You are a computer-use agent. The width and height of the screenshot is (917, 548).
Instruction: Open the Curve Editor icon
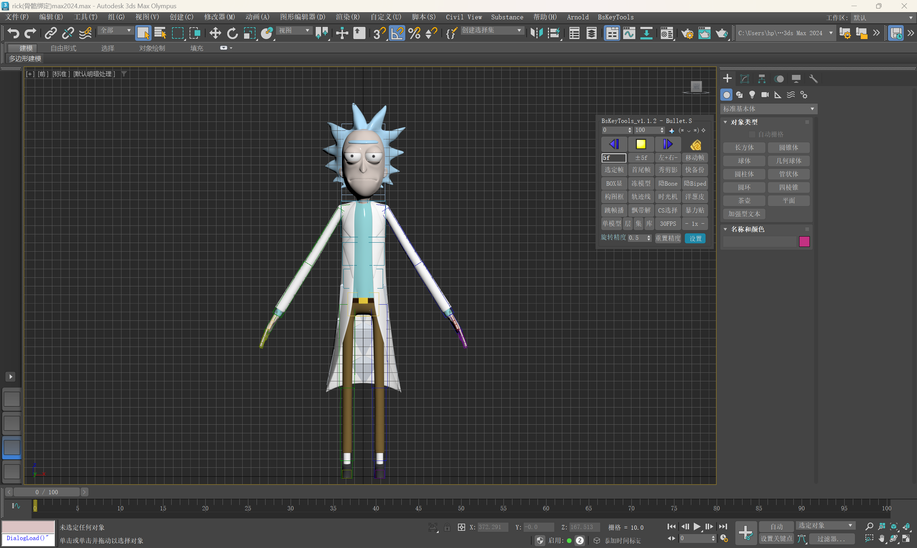click(629, 33)
